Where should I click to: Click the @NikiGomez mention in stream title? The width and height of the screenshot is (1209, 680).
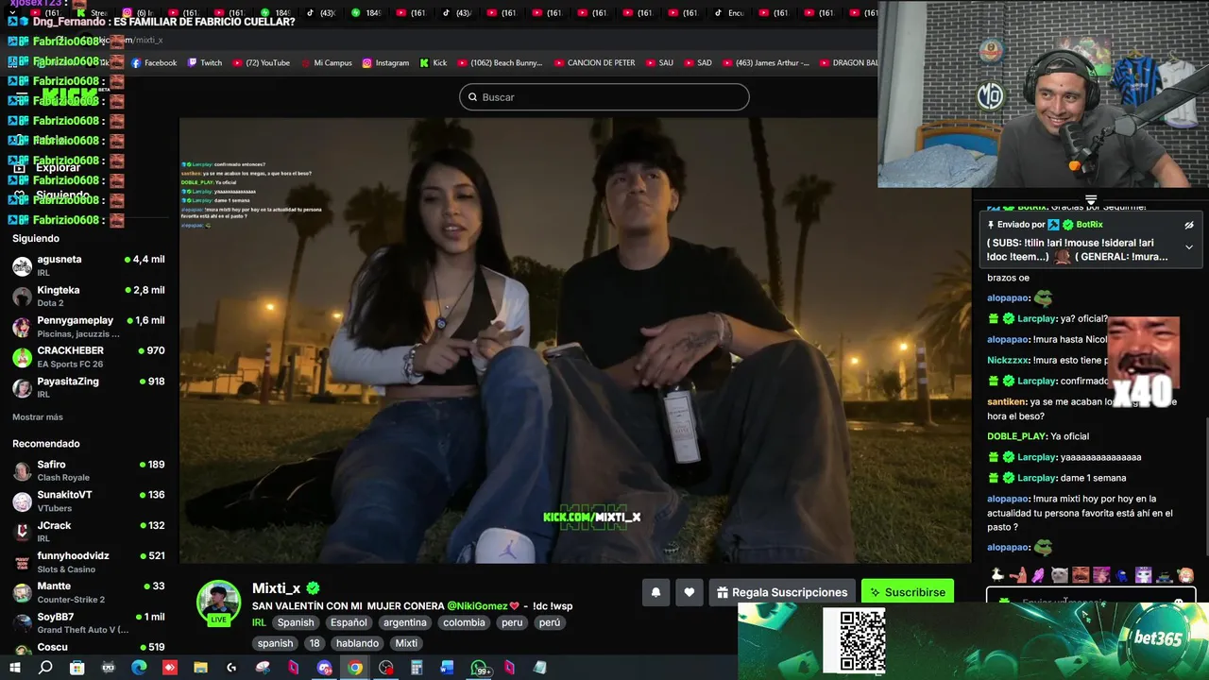(477, 605)
